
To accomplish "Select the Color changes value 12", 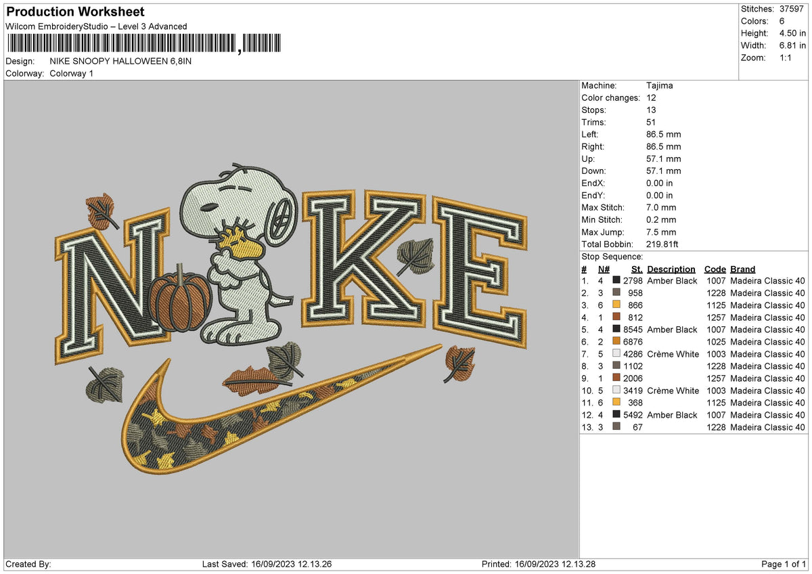I will (x=652, y=97).
